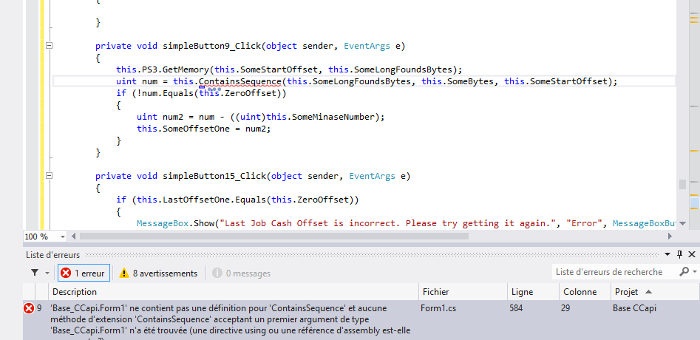Viewport: 700px width, 340px height.
Task: Collapse the simpleButton9_Click method outline
Action: pos(49,46)
